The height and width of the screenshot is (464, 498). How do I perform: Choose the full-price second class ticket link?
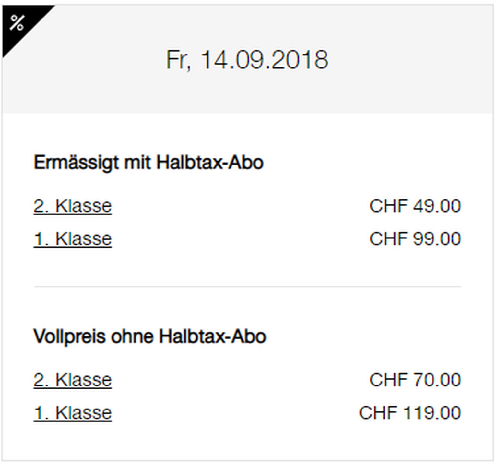(x=73, y=380)
